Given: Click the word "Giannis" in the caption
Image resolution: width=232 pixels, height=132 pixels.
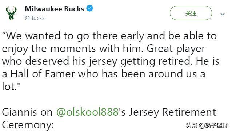Looking at the screenshot, I should (19, 112).
